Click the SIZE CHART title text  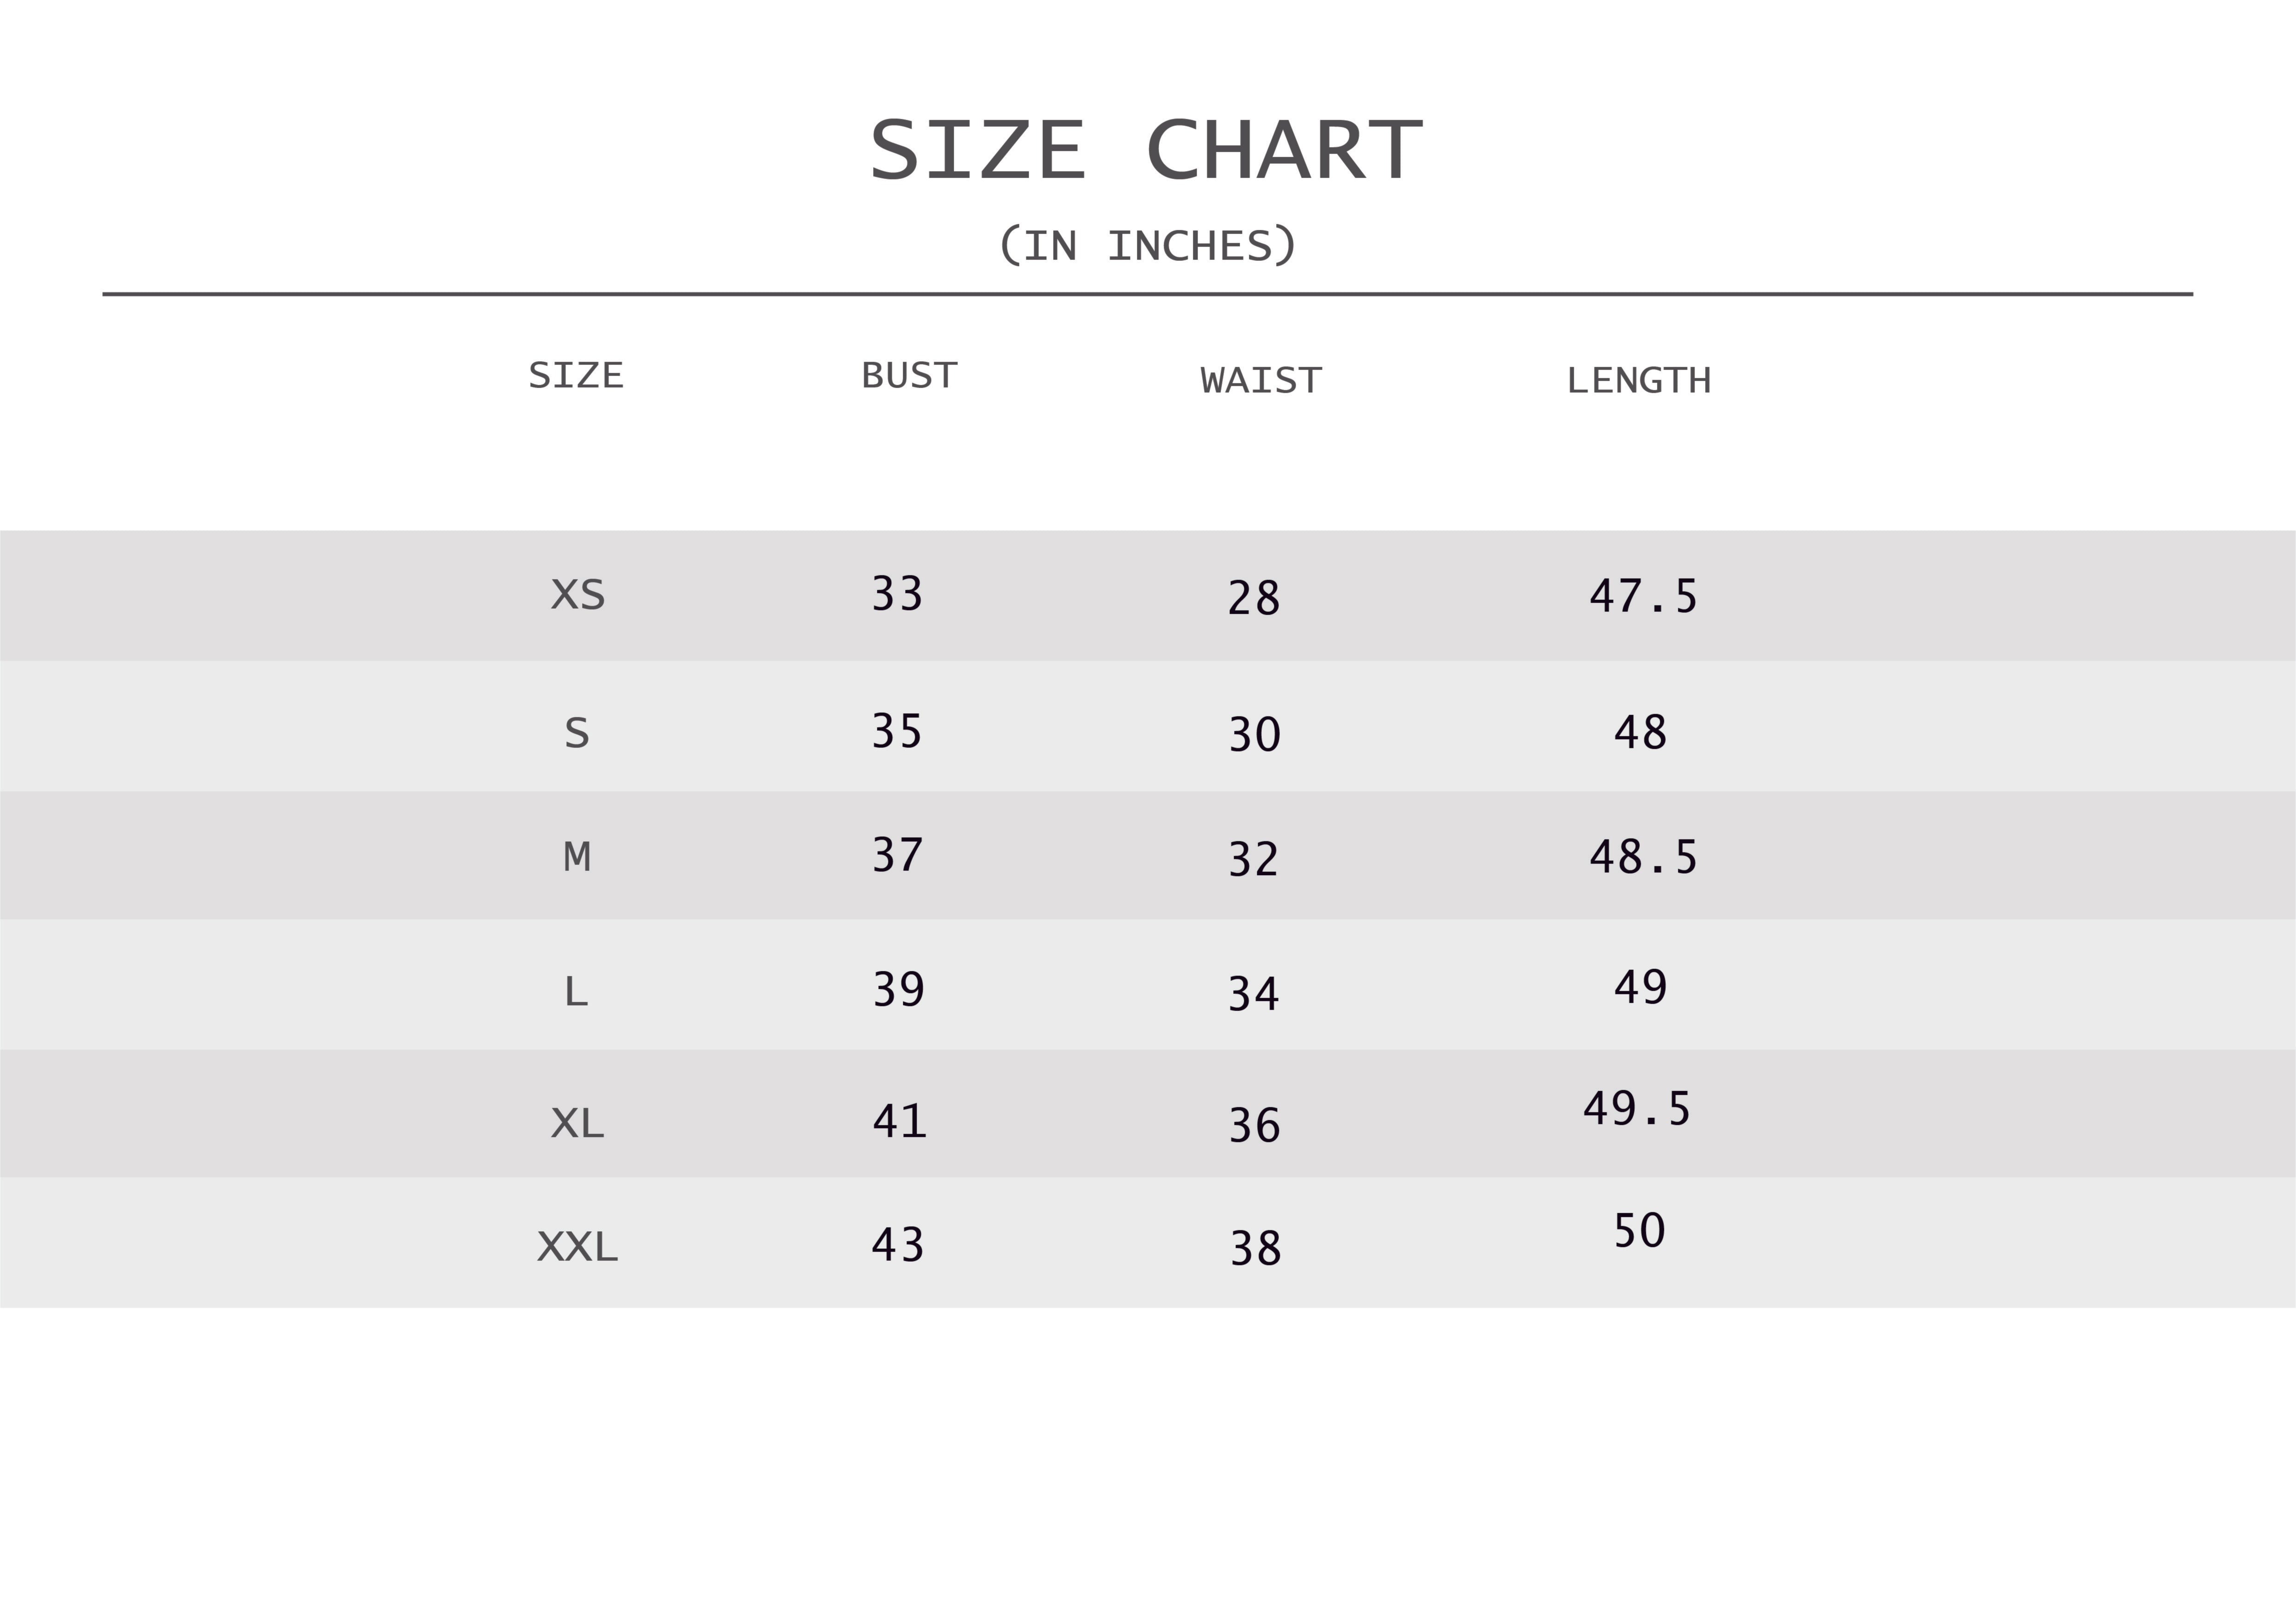(x=1146, y=151)
